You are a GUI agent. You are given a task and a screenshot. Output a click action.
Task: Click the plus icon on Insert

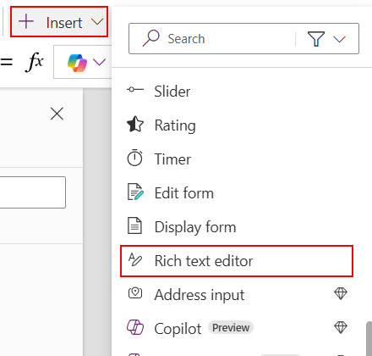pyautogui.click(x=26, y=22)
